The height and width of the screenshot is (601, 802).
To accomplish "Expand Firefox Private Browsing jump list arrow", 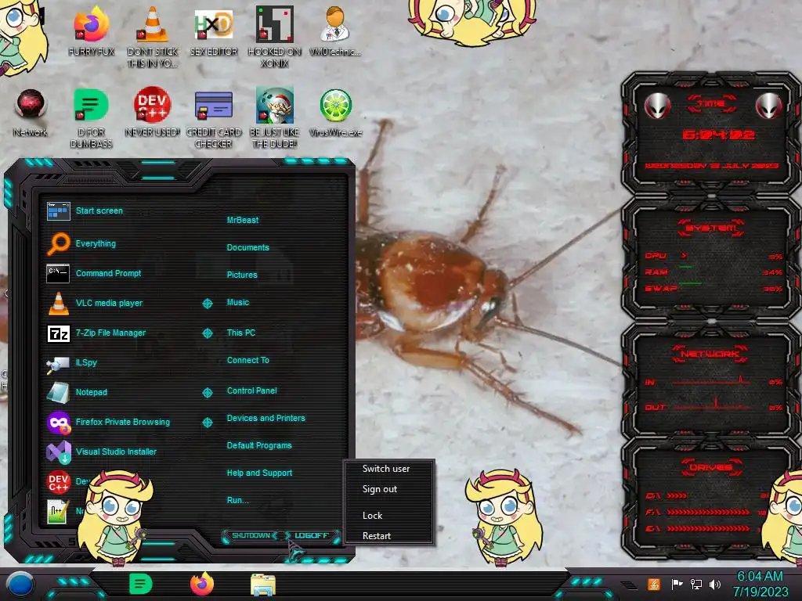I will [208, 423].
